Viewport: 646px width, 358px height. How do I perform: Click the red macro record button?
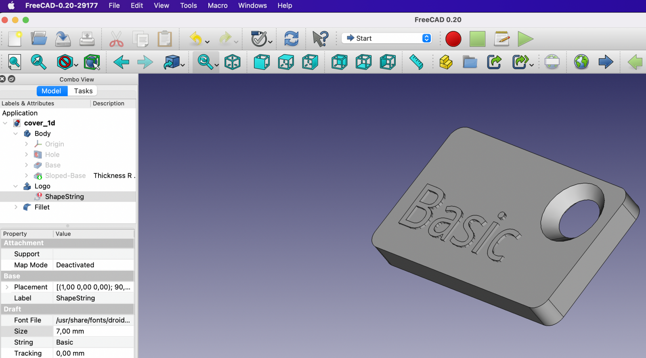(x=453, y=39)
